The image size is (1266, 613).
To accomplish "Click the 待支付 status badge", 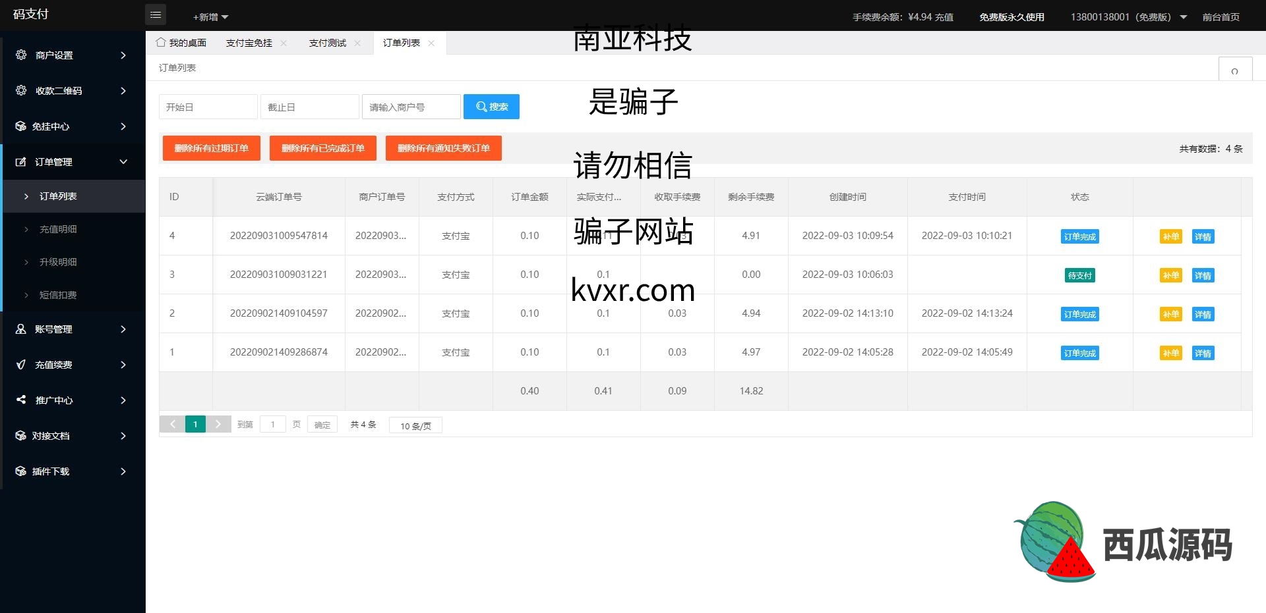I will (x=1080, y=275).
